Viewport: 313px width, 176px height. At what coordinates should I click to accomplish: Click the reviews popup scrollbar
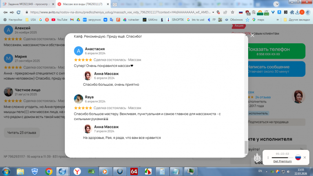coord(246,147)
